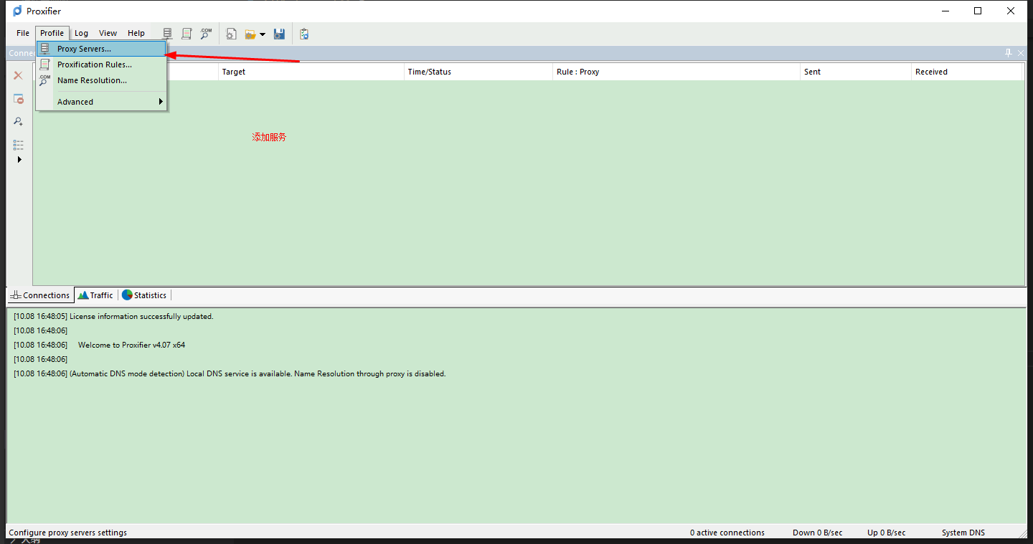This screenshot has width=1033, height=544.
Task: Click the clipboard checklist toolbar icon
Action: pyautogui.click(x=304, y=34)
